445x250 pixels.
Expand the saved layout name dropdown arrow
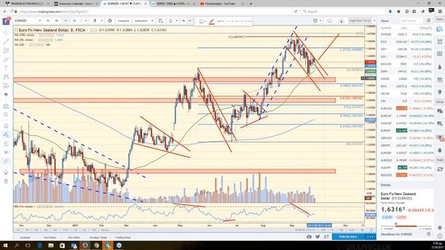[374, 21]
